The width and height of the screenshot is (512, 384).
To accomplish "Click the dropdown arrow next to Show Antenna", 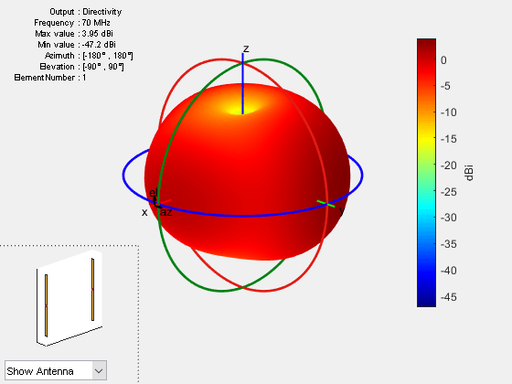I will (x=99, y=370).
